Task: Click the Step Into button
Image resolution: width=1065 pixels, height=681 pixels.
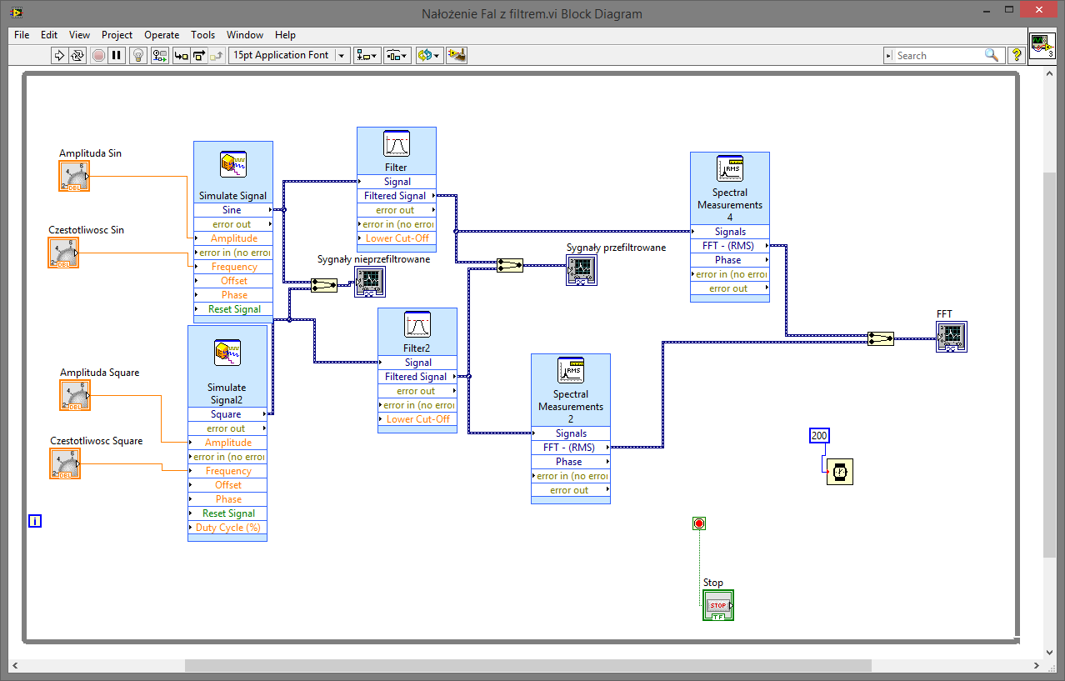Action: coord(181,56)
